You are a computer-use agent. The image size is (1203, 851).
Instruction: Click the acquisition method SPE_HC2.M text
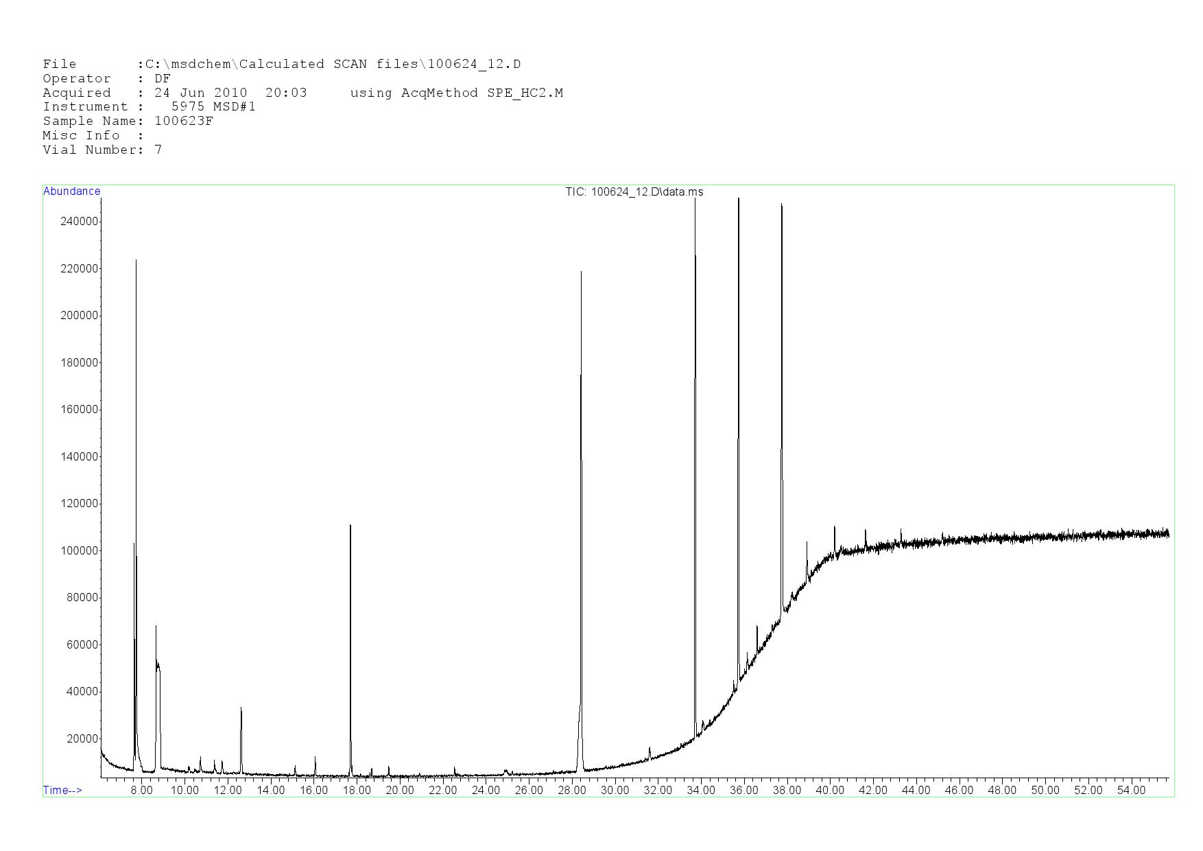click(525, 93)
